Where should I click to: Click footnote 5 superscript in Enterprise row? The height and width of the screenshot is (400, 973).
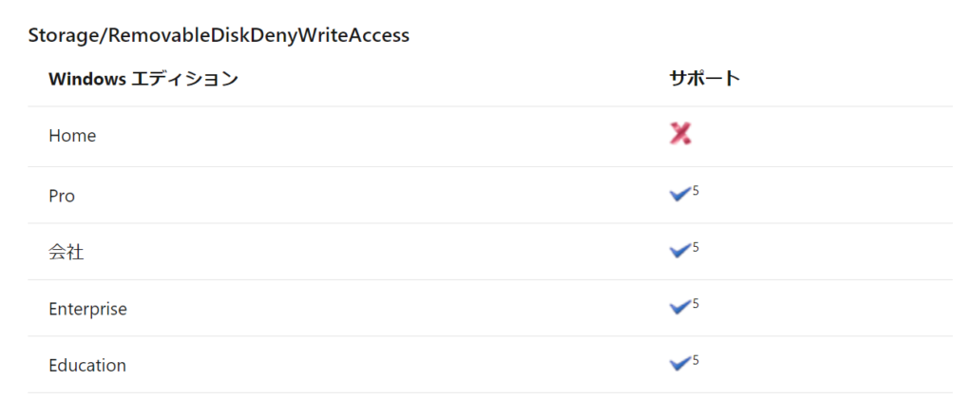(x=696, y=303)
